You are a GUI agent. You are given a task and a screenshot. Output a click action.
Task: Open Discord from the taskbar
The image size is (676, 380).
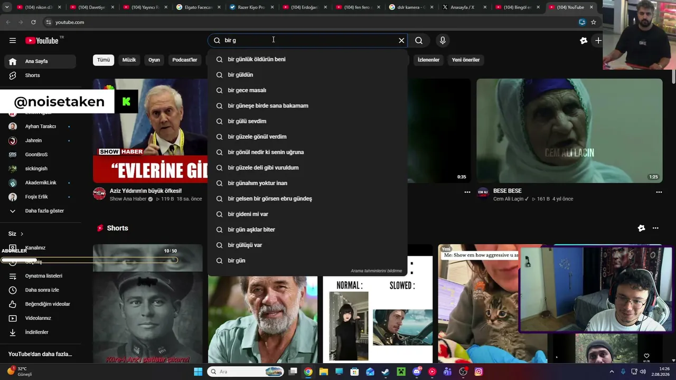417,372
